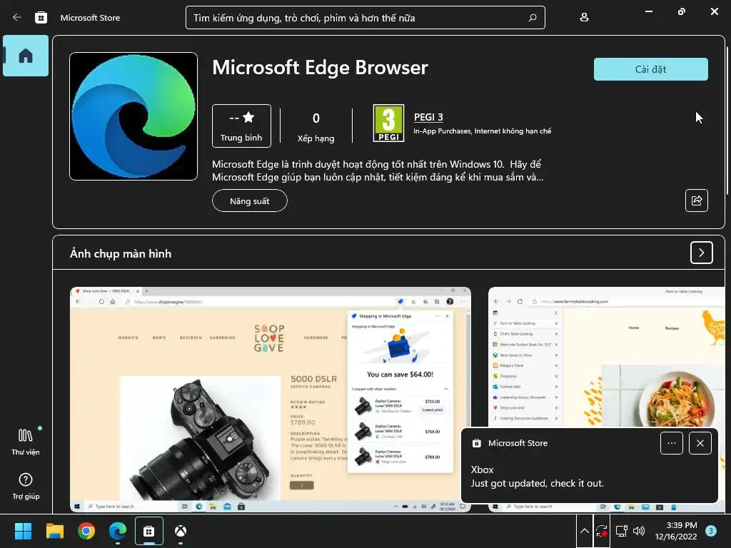This screenshot has width=731, height=548.
Task: Open network settings from the tray icon
Action: click(621, 531)
